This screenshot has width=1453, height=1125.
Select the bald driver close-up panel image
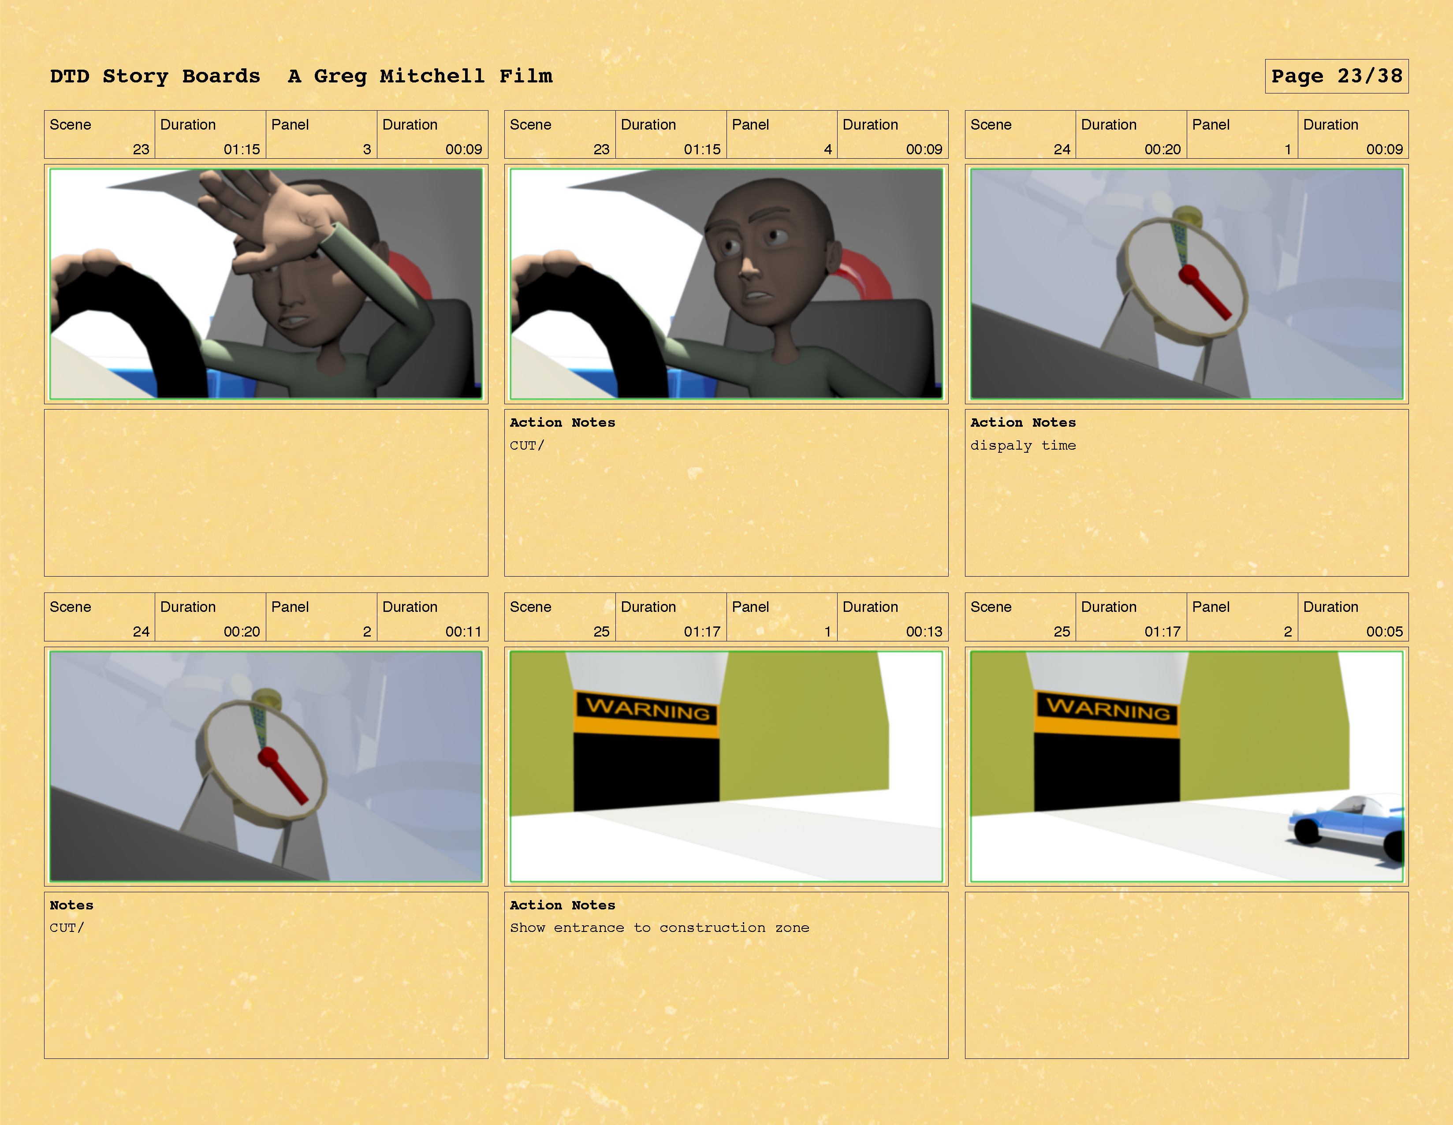pos(726,284)
